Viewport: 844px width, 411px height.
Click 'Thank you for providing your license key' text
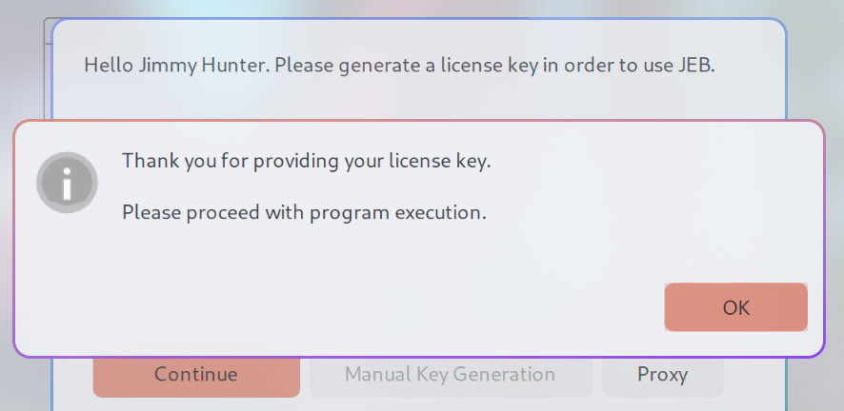pos(307,161)
